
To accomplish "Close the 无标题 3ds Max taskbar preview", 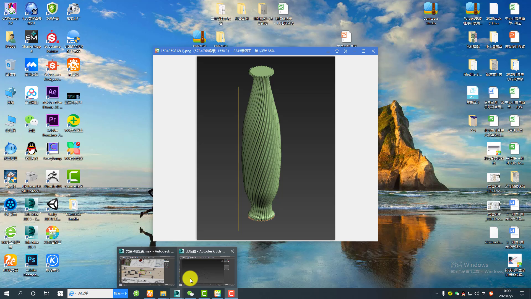I will (x=232, y=251).
